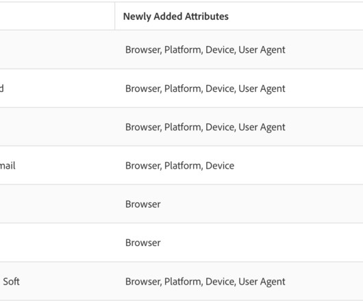Click the word "Newly" in the header

pos(137,16)
